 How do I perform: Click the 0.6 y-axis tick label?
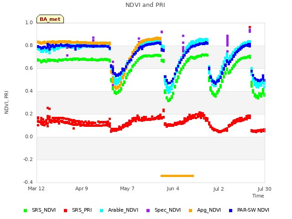coord(29,68)
